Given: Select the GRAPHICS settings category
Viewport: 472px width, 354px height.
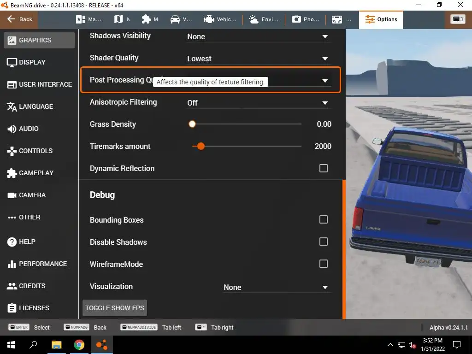Looking at the screenshot, I should (x=39, y=40).
